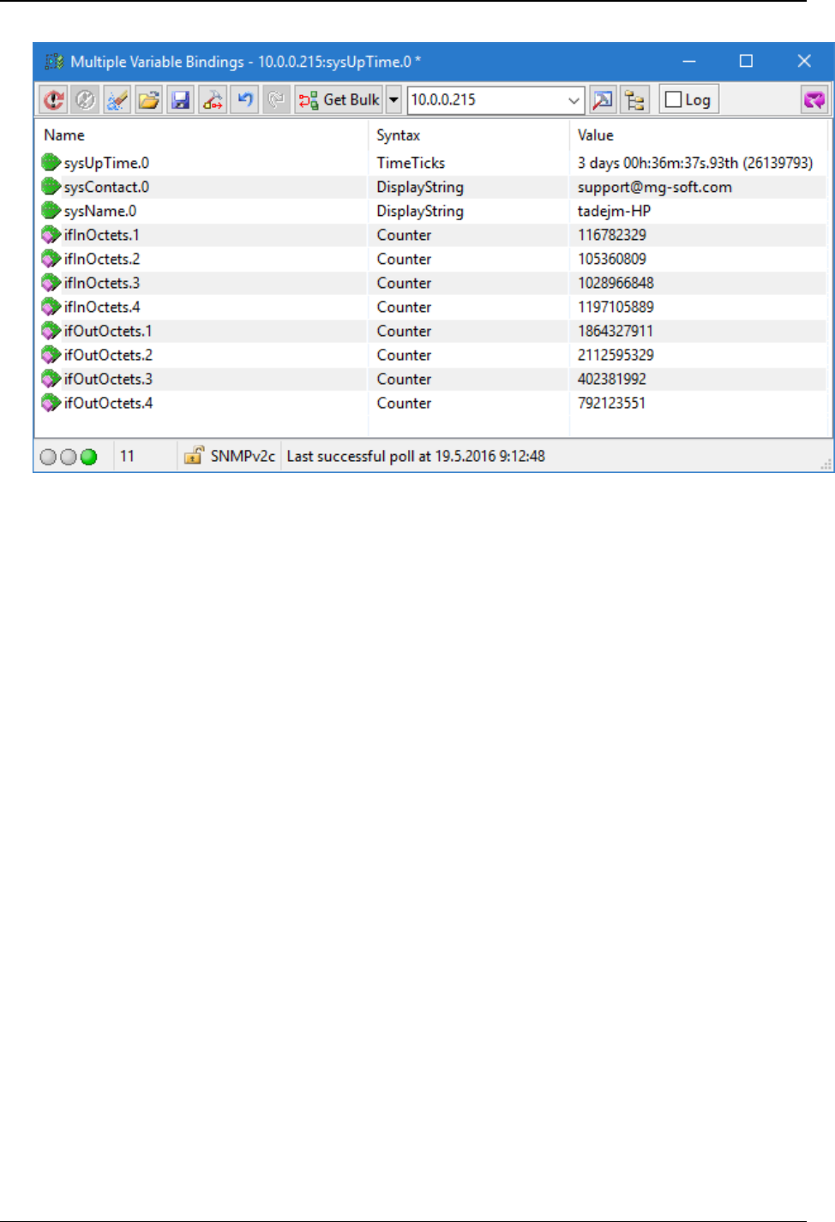Select the ifInOctets.1 row
Screen dimensions: 835x1222
(432, 235)
